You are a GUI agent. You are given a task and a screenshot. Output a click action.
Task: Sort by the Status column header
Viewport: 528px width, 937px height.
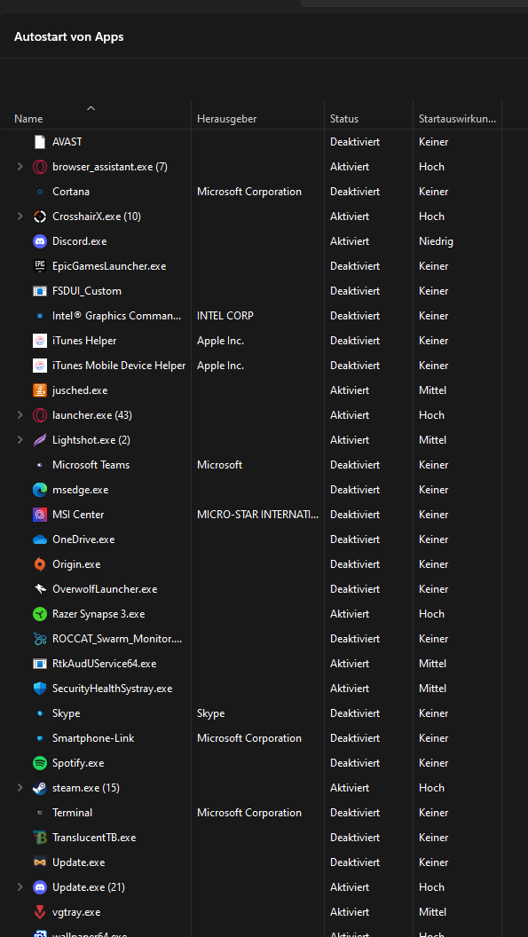344,119
